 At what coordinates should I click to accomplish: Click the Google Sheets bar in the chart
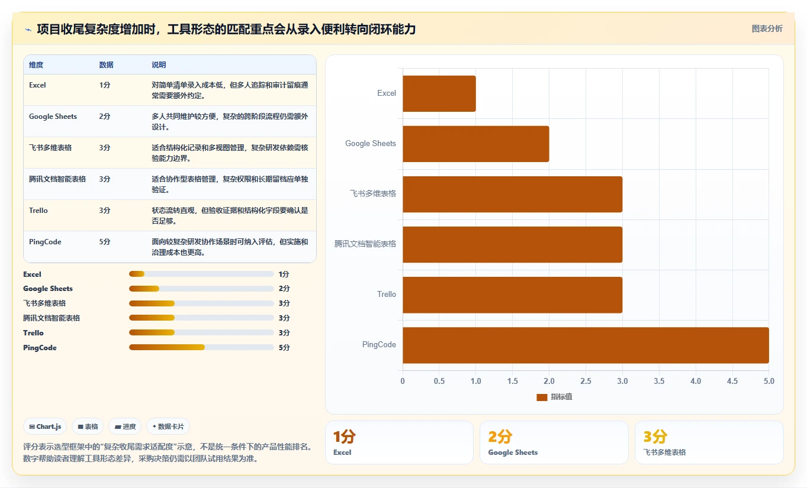[x=476, y=144]
